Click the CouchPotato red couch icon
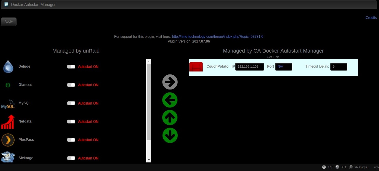Viewport: 379px width, 171px height. tap(196, 67)
